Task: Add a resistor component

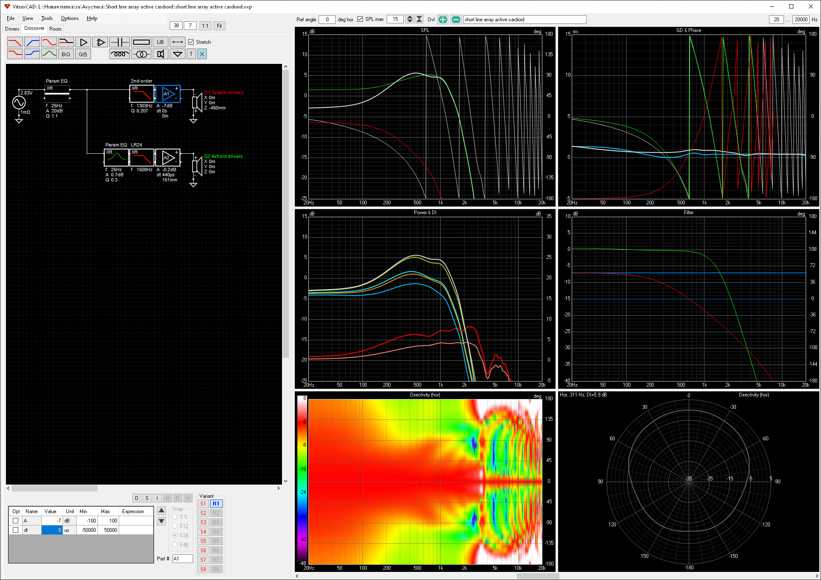Action: (141, 42)
